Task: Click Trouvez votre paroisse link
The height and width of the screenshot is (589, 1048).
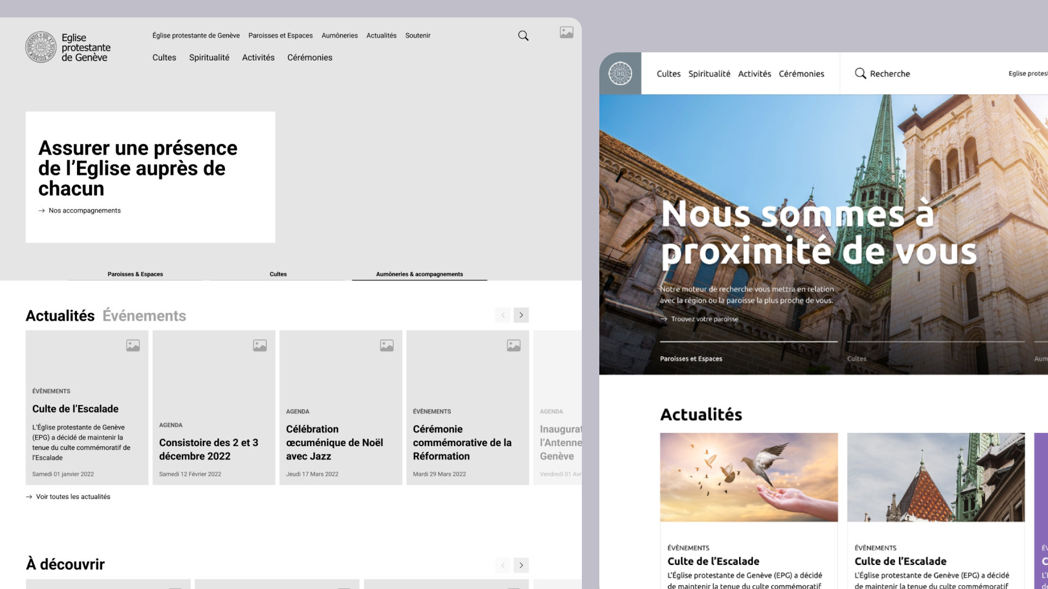Action: click(704, 319)
